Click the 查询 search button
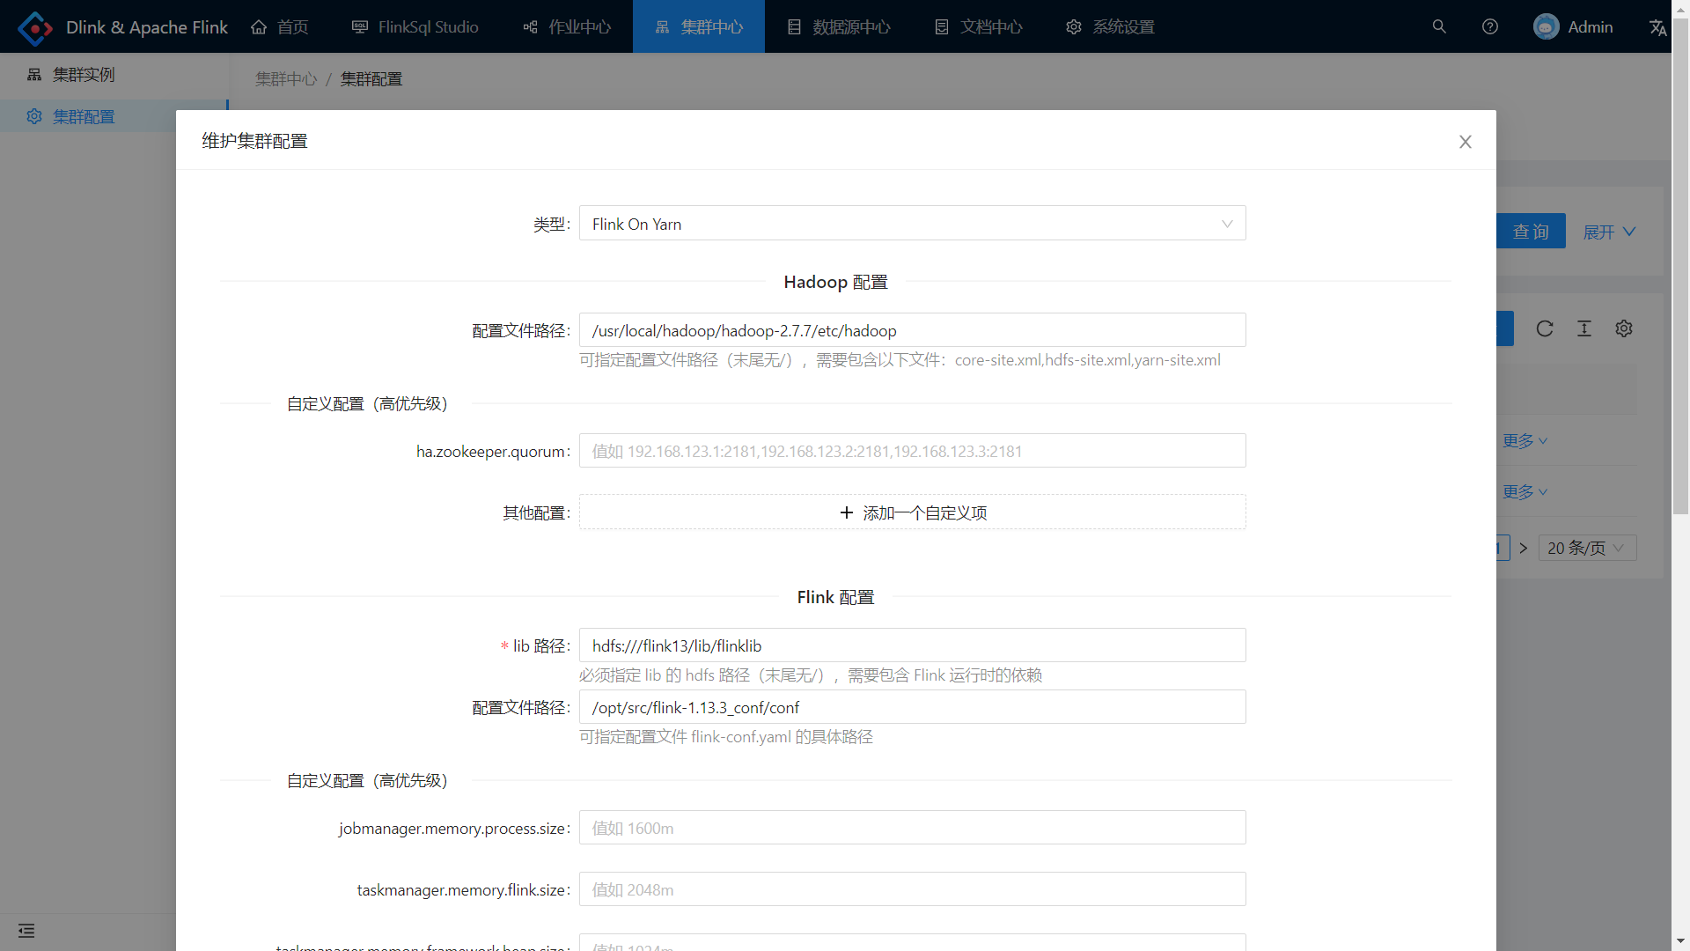 pyautogui.click(x=1531, y=232)
